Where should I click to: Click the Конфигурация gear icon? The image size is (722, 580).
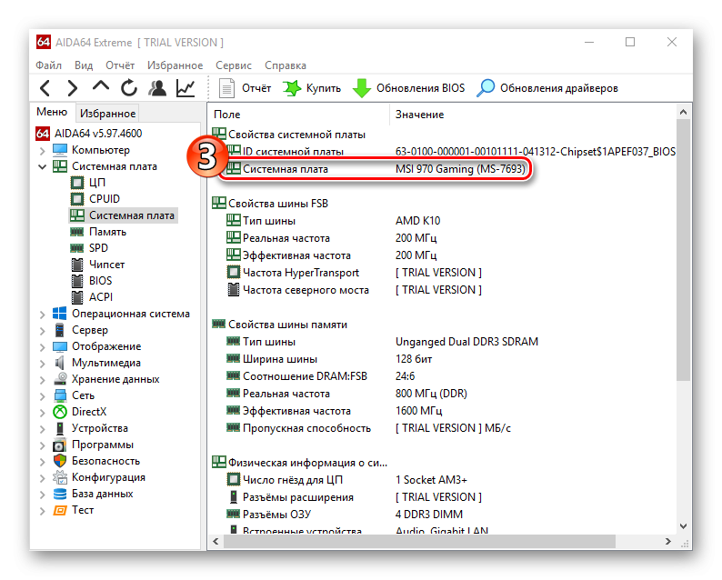pyautogui.click(x=60, y=477)
